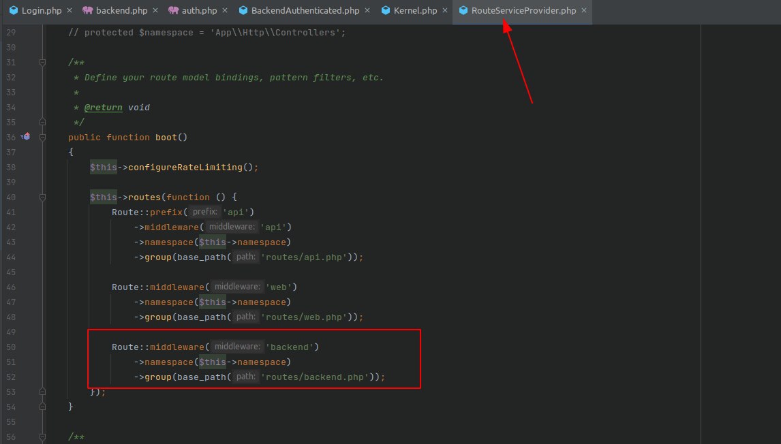Open the backend.php editor tab

(x=121, y=10)
